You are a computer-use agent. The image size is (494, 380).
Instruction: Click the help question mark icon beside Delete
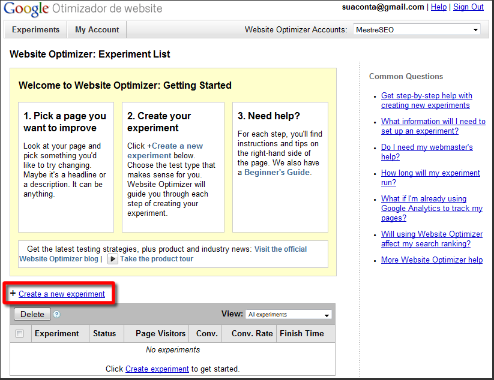click(x=56, y=314)
